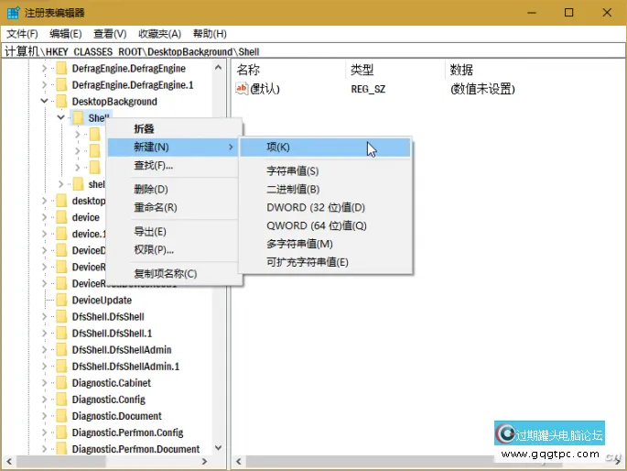Choose 重命名(R) in the context menu
The width and height of the screenshot is (627, 471).
(174, 208)
